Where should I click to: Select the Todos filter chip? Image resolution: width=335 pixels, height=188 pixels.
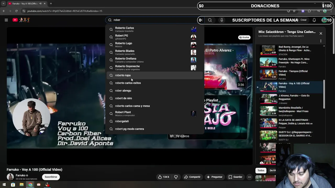click(x=261, y=171)
